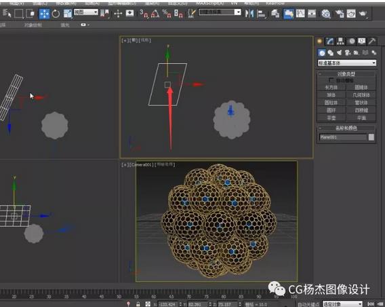Select the Systems category icon

374,52
